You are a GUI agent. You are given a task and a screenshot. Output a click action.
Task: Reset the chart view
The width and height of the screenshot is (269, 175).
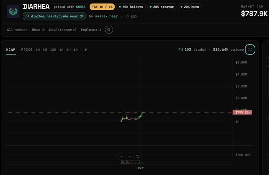[x=138, y=156]
